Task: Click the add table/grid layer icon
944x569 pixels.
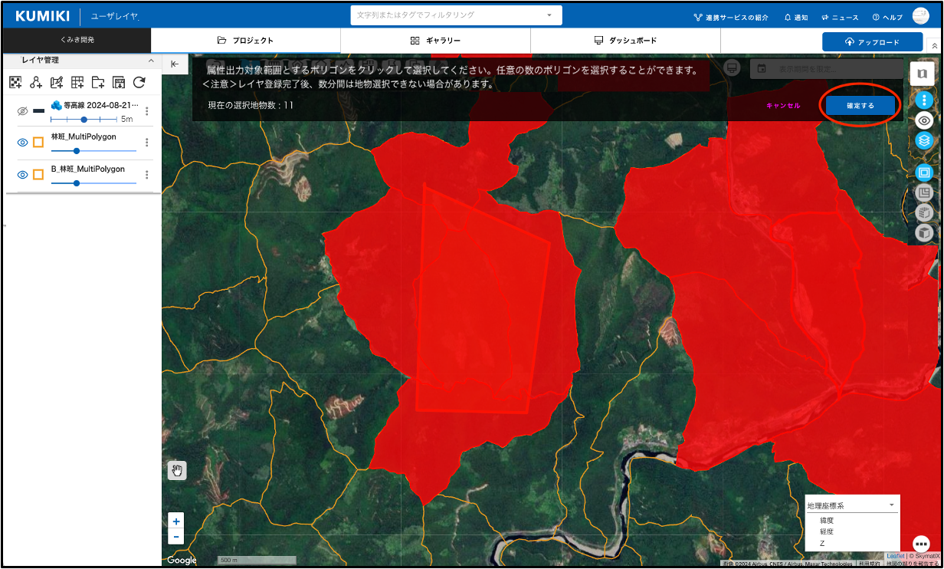Action: click(x=77, y=82)
